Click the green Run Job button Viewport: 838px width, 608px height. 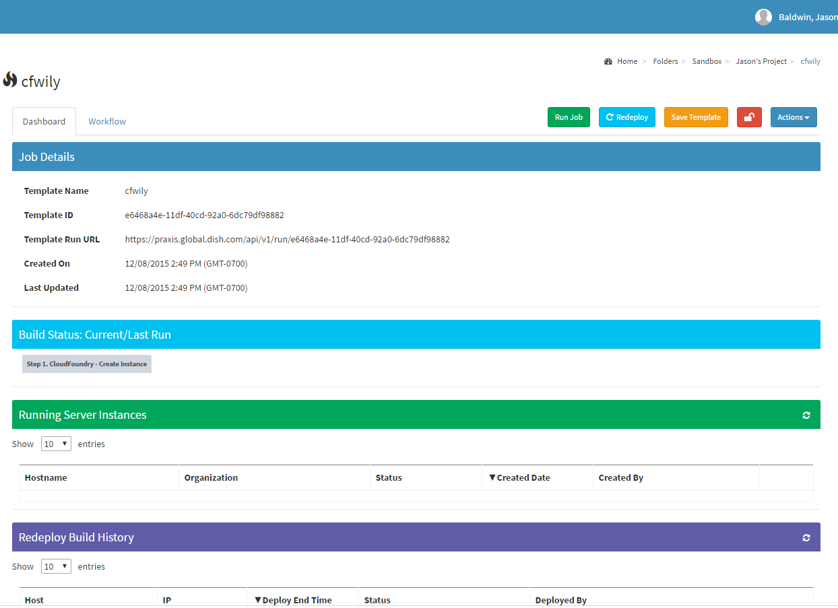[569, 117]
